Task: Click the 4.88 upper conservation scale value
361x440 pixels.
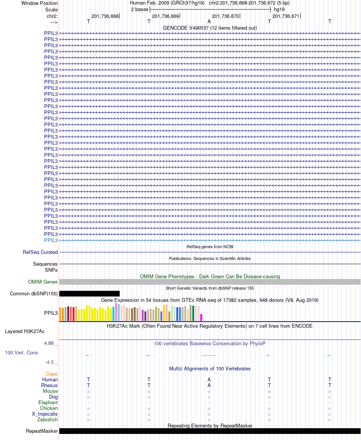Action: [49, 343]
